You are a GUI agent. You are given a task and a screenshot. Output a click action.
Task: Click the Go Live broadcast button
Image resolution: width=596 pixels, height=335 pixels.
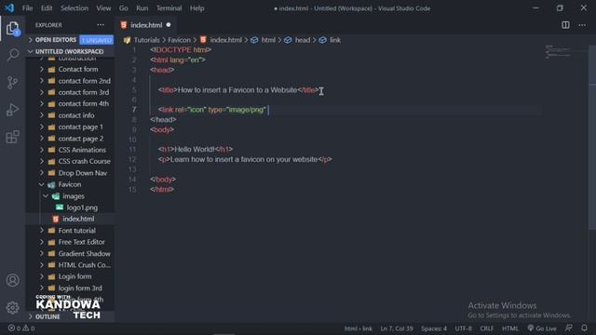542,328
